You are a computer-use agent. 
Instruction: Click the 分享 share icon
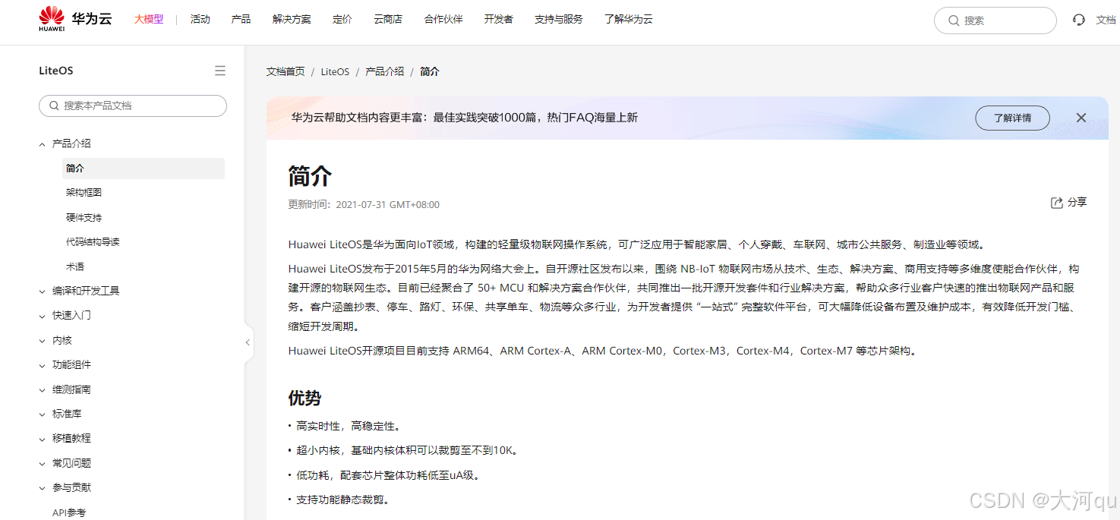tap(1056, 203)
